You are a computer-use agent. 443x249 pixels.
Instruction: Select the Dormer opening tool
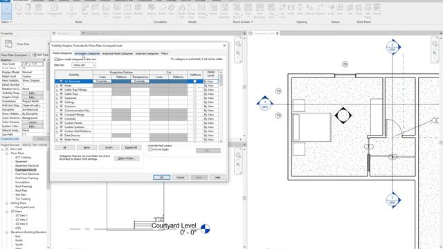coord(320,10)
